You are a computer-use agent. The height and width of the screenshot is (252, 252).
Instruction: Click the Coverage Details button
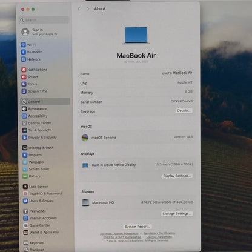pyautogui.click(x=184, y=111)
